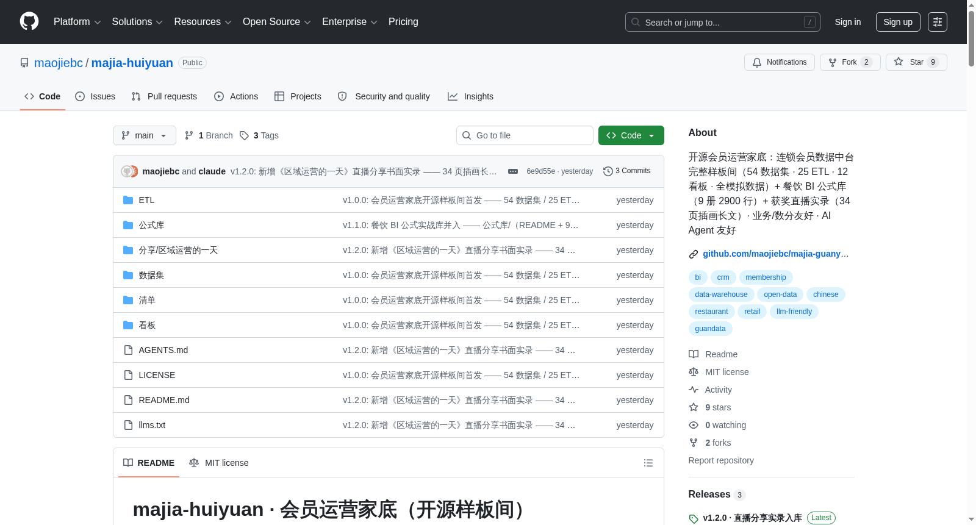Click the branch icon beside 1 Branch

(189, 135)
